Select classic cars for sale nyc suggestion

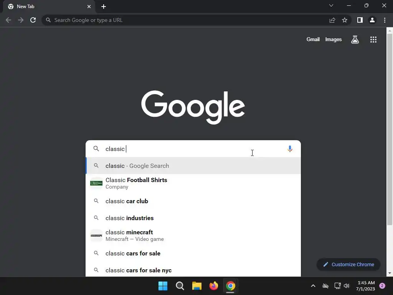[x=193, y=270]
